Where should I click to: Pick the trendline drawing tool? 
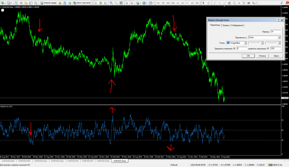[x=224, y=3]
